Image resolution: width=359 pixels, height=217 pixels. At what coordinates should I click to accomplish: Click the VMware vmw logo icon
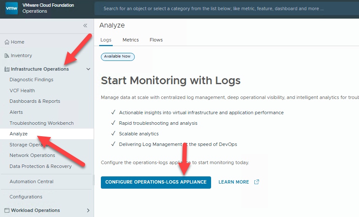tap(12, 8)
